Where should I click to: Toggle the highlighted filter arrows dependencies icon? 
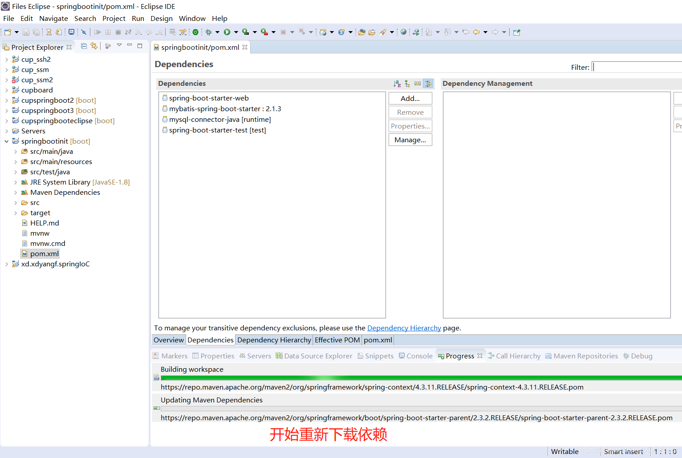coord(428,84)
